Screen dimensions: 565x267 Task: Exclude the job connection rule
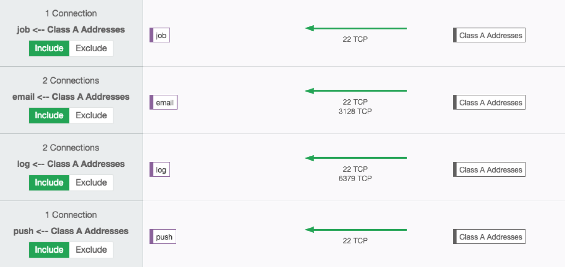pos(91,48)
